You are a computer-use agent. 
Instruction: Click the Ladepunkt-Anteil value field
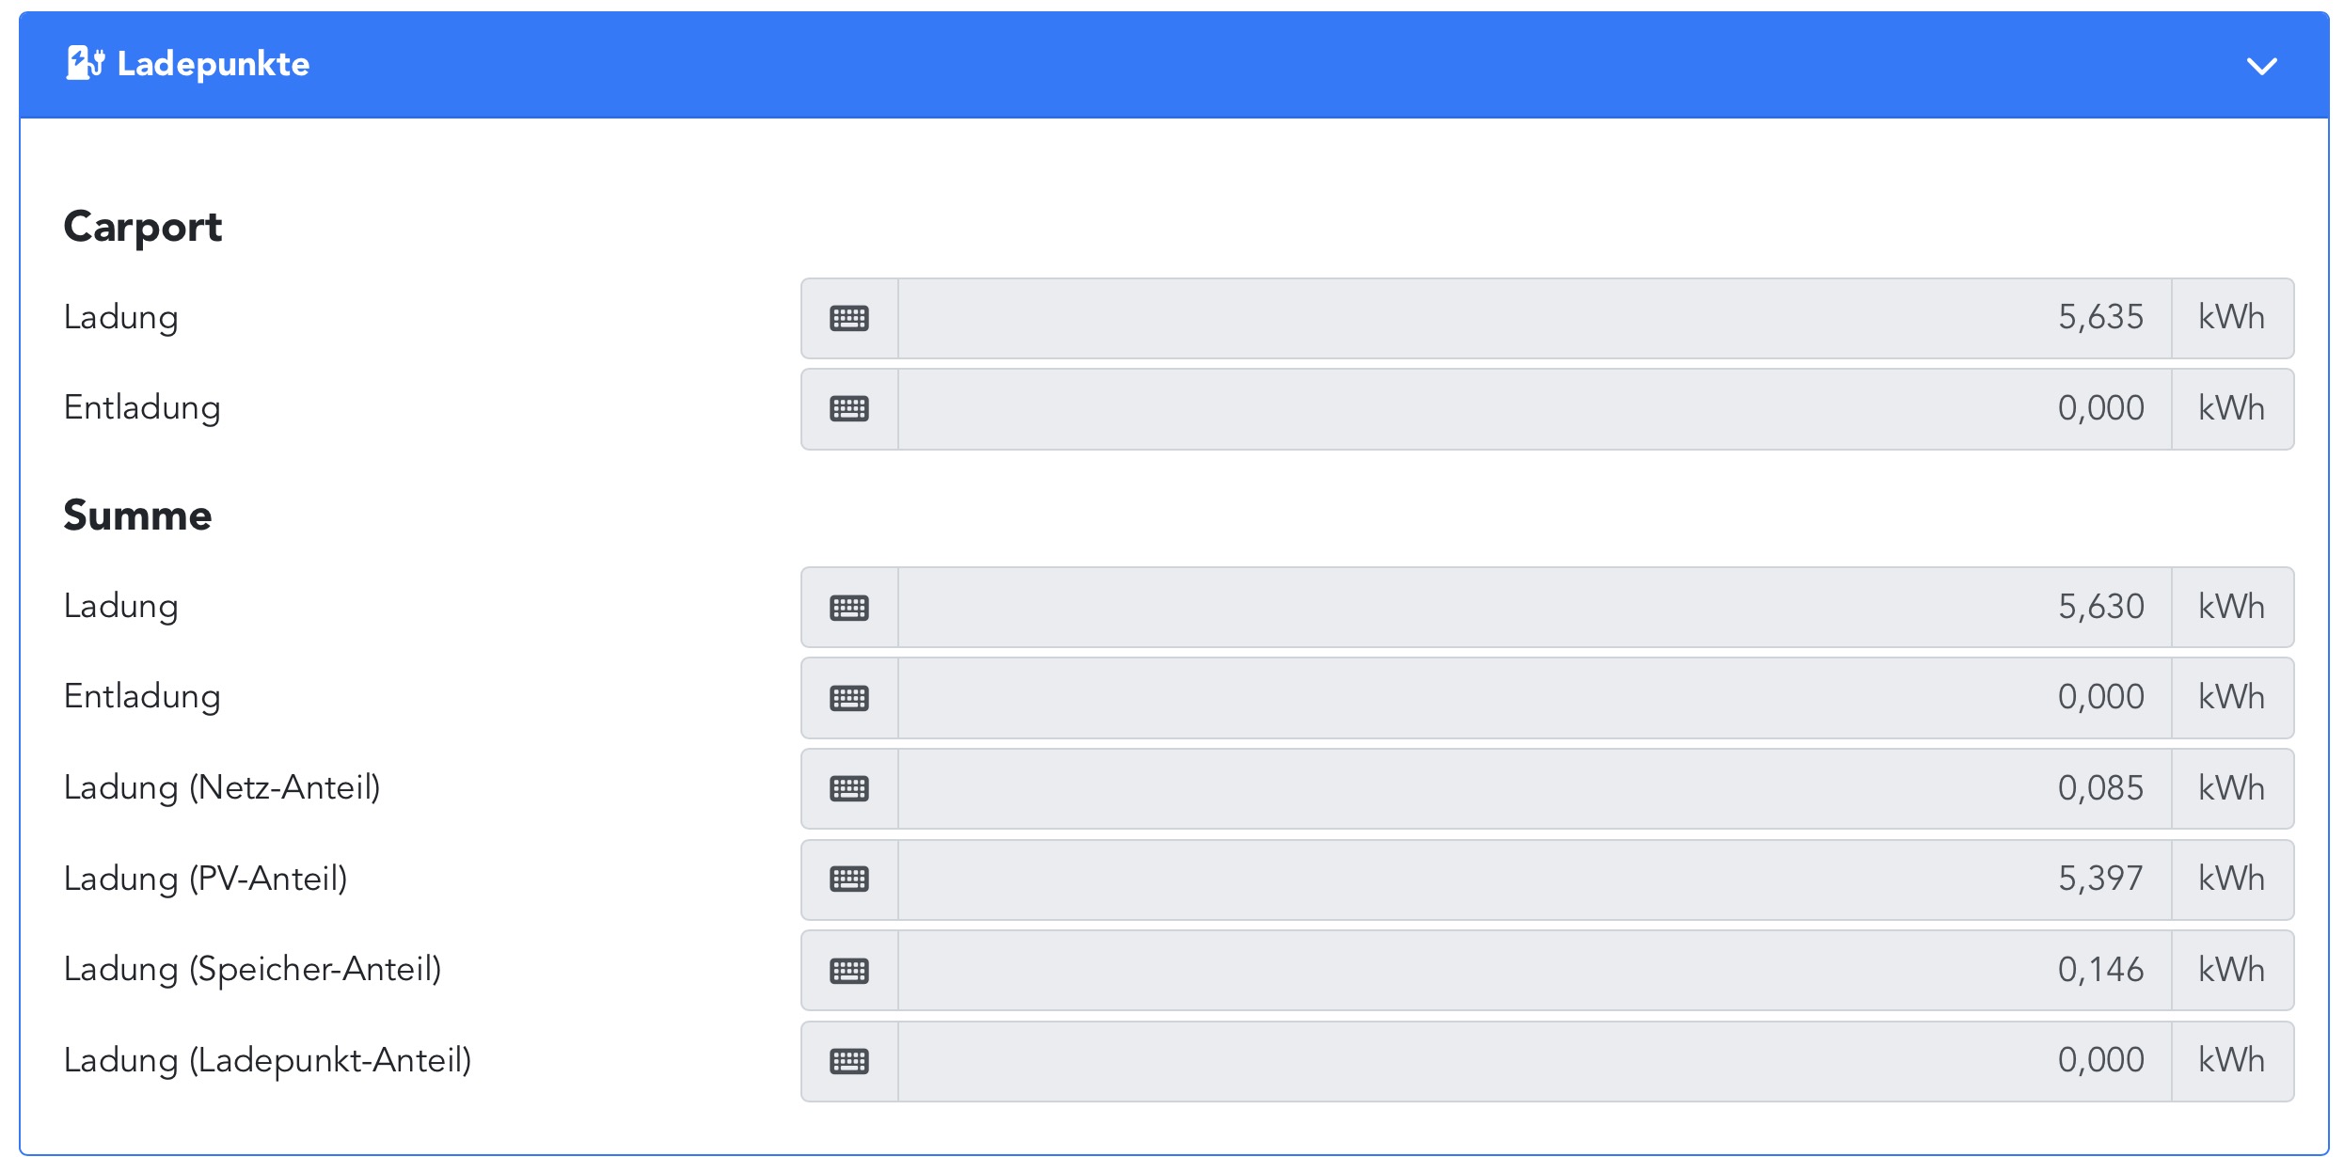[x=1533, y=1061]
